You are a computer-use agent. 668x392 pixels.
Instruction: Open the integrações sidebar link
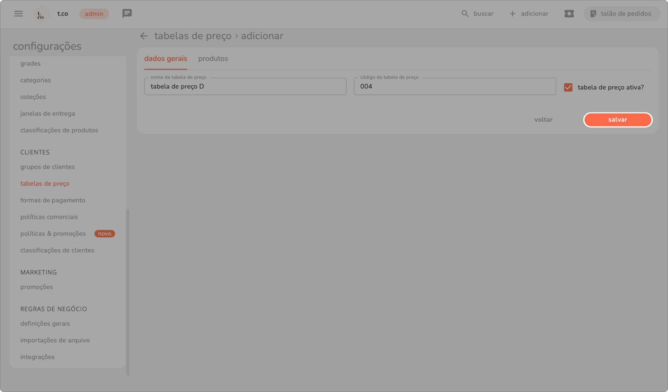[x=37, y=357]
